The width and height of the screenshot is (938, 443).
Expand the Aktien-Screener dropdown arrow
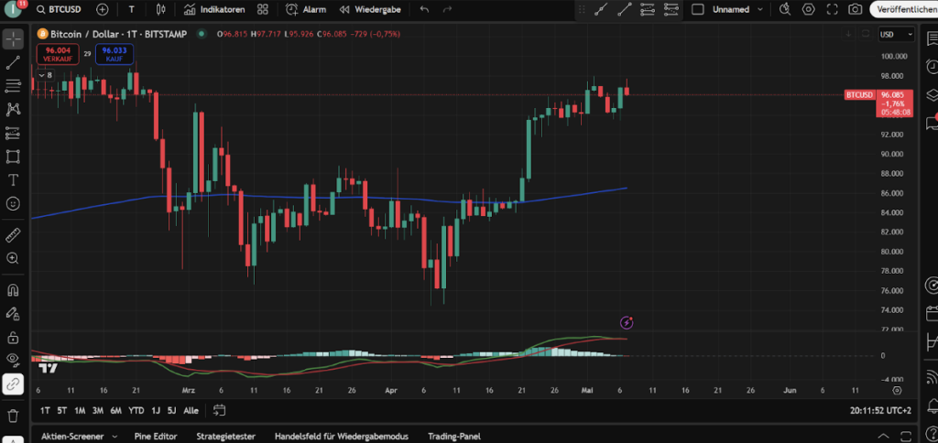(115, 437)
